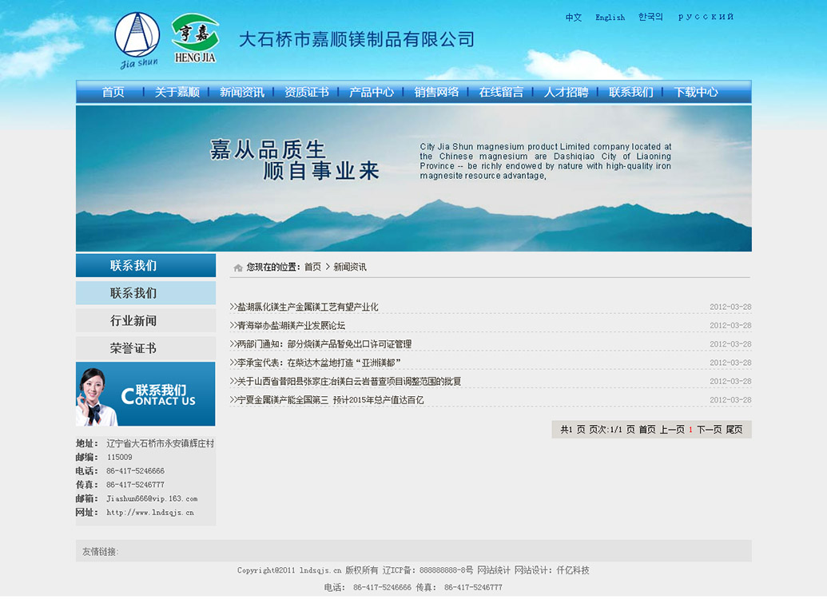
Task: Open 首页 in the navigation bar
Action: tap(113, 92)
